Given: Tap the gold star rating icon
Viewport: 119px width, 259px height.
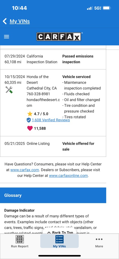Looking at the screenshot, I should point(30,114).
